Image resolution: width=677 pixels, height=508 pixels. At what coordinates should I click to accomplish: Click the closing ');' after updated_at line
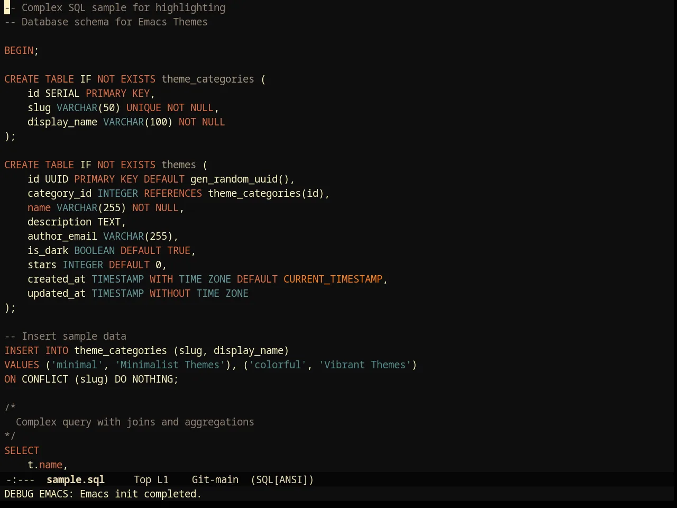(x=10, y=307)
